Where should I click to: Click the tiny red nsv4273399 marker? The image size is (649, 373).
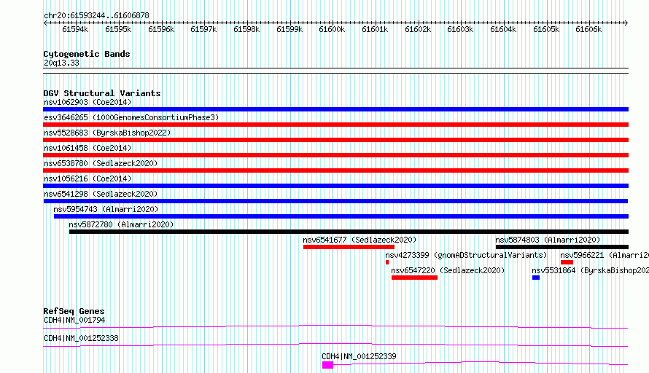387,262
